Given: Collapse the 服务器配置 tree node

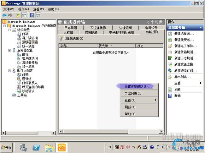Looking at the screenshot, I should 9,50.
